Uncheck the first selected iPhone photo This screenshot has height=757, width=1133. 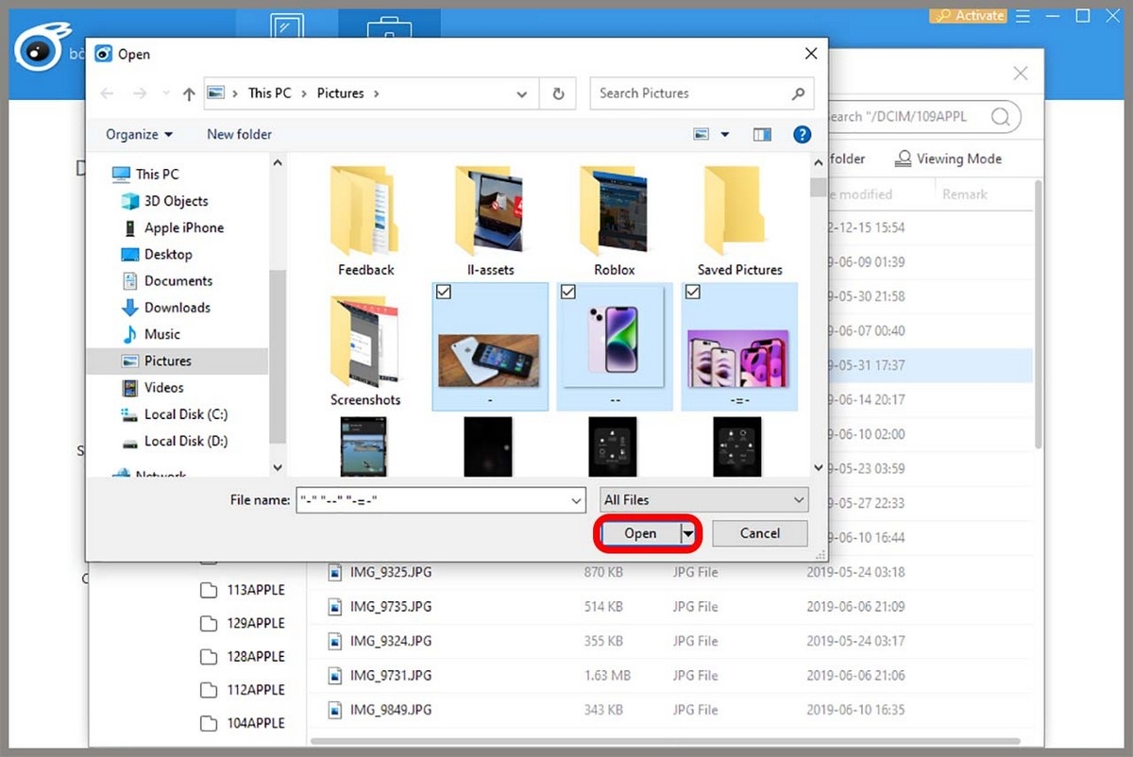[444, 292]
